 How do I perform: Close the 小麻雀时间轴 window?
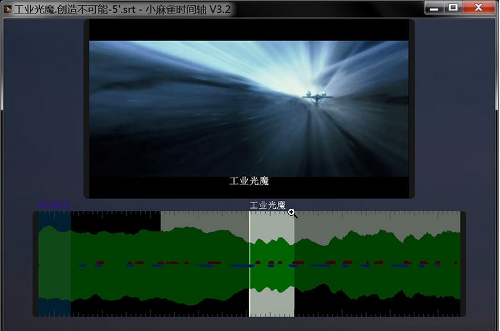click(x=479, y=8)
